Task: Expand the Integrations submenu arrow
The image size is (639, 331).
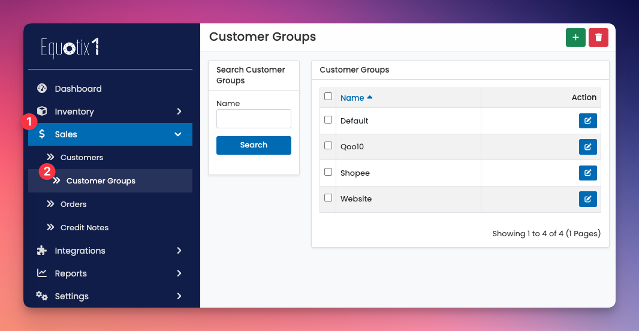Action: pyautogui.click(x=179, y=251)
